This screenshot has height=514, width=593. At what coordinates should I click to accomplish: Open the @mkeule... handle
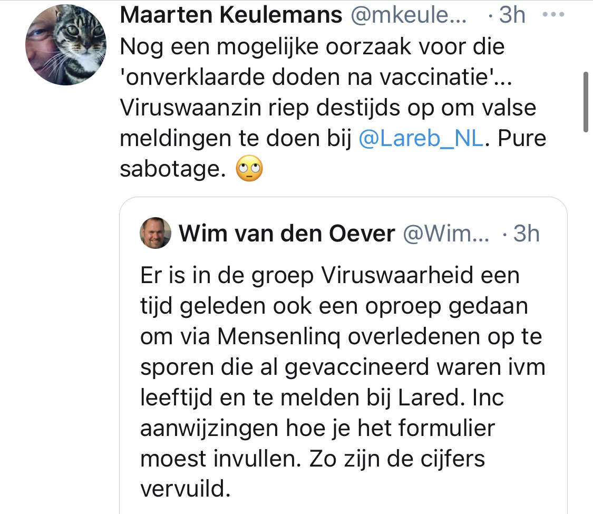click(409, 15)
